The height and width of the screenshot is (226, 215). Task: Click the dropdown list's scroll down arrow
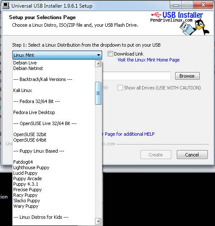tap(98, 221)
